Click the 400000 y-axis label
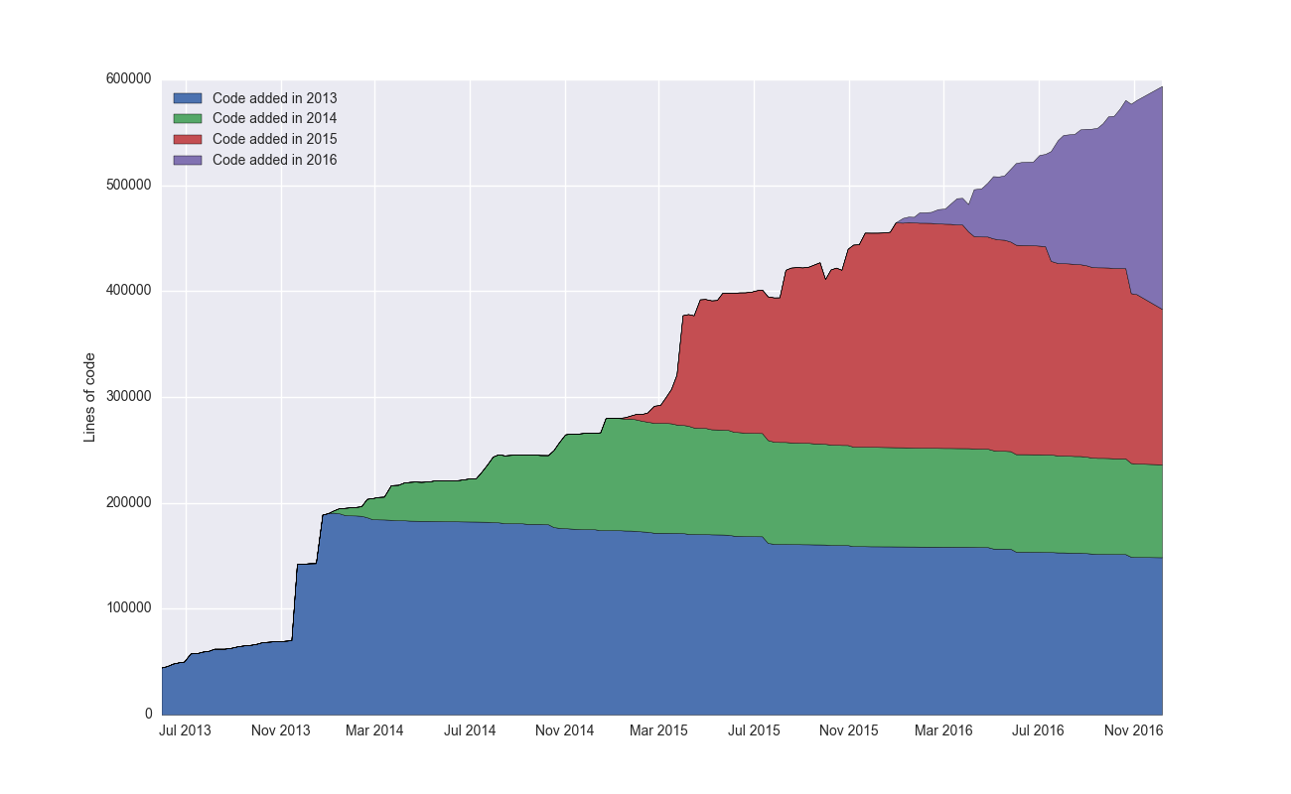This screenshot has height=794, width=1291. pyautogui.click(x=129, y=291)
